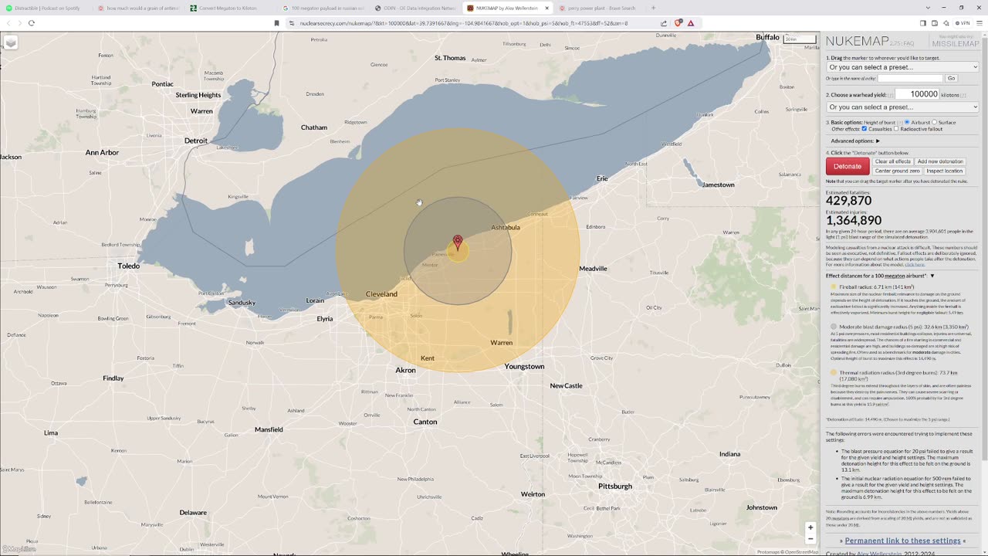988x556 pixels.
Task: Open the Brave Shields lion icon
Action: (x=678, y=23)
